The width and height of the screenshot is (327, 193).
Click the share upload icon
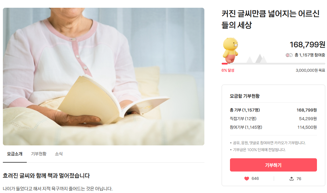[292, 179]
